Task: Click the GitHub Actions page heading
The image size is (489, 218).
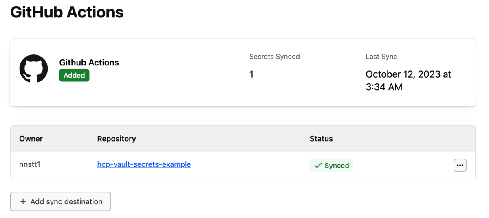Action: tap(67, 12)
